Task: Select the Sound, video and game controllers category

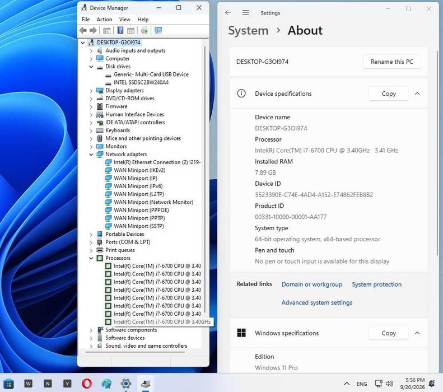Action: (146, 346)
